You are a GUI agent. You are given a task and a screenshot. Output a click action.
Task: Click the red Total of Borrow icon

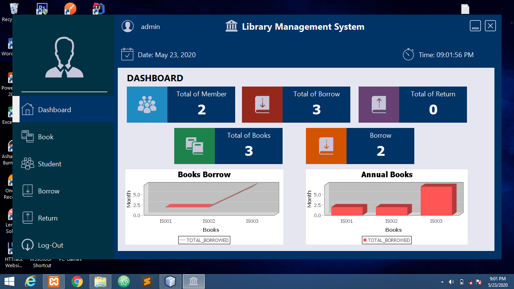coord(262,105)
